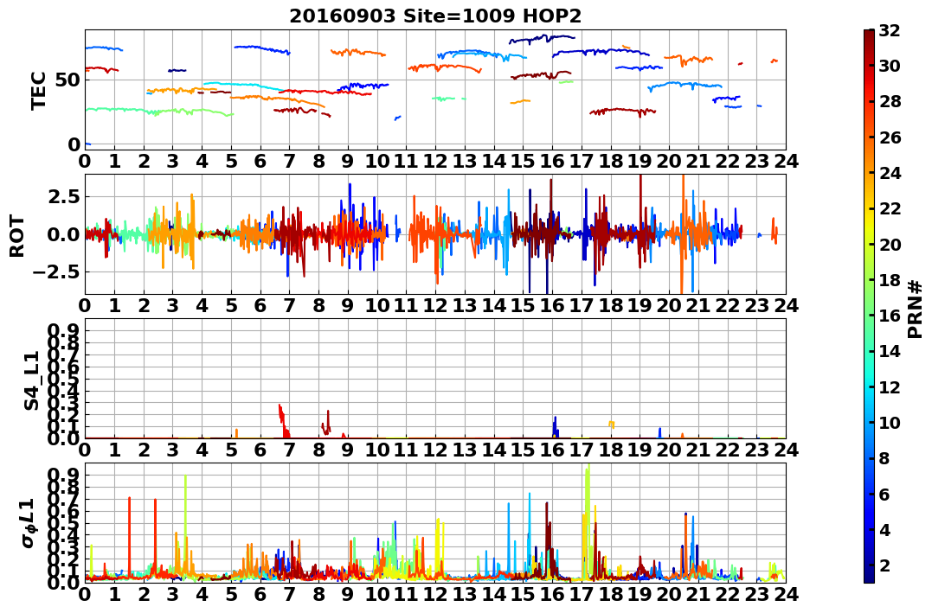Click the colorbar tick label 20
The width and height of the screenshot is (932, 613).
[890, 244]
